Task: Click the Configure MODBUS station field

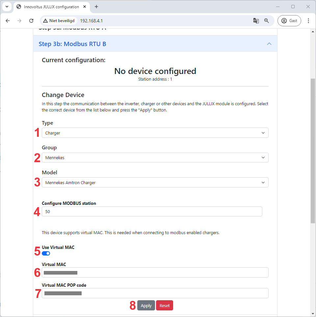Action: point(152,211)
